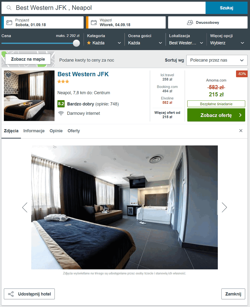Image resolution: width=250 pixels, height=307 pixels.
Task: Expand the Kategoria dropdown
Action: 104,43
